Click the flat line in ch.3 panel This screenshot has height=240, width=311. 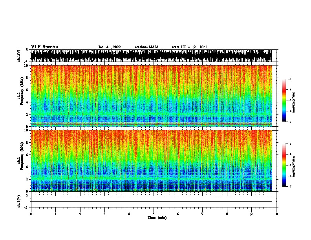click(x=151, y=202)
